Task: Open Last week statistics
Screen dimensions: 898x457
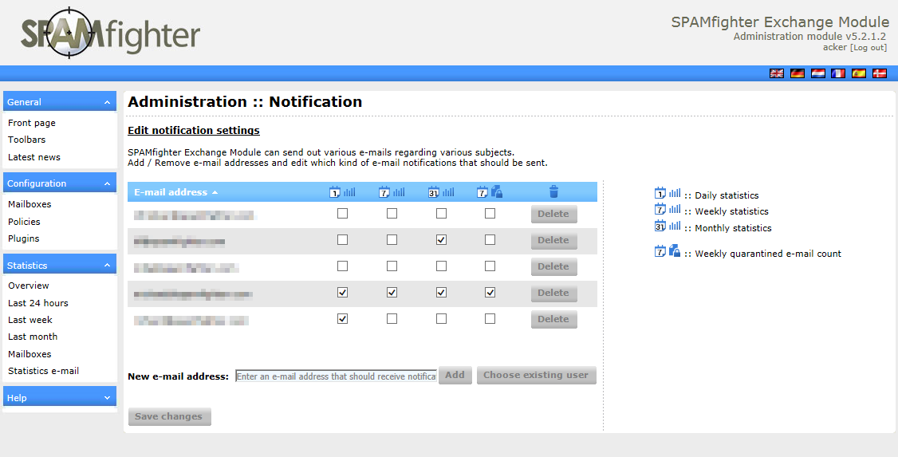Action: 30,320
